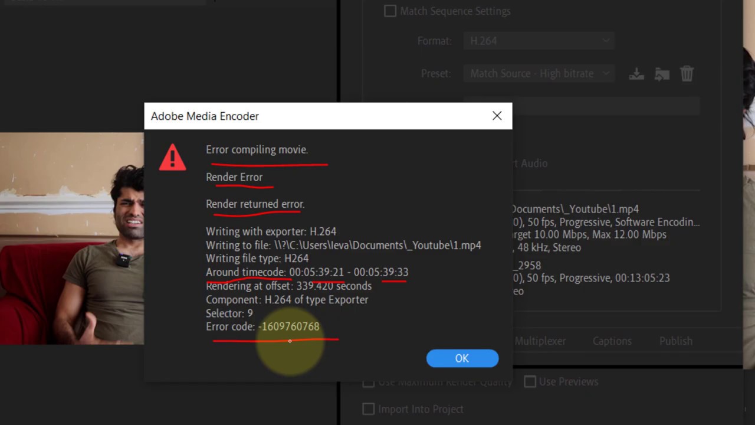Screen dimensions: 755x425
Task: Click the 'Writing file type: H264' text
Action: [257, 258]
